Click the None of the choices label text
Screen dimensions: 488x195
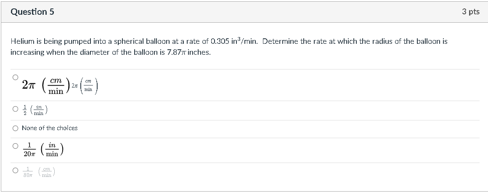(50, 128)
